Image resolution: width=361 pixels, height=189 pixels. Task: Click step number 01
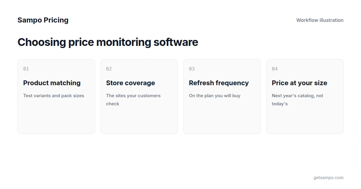click(26, 69)
